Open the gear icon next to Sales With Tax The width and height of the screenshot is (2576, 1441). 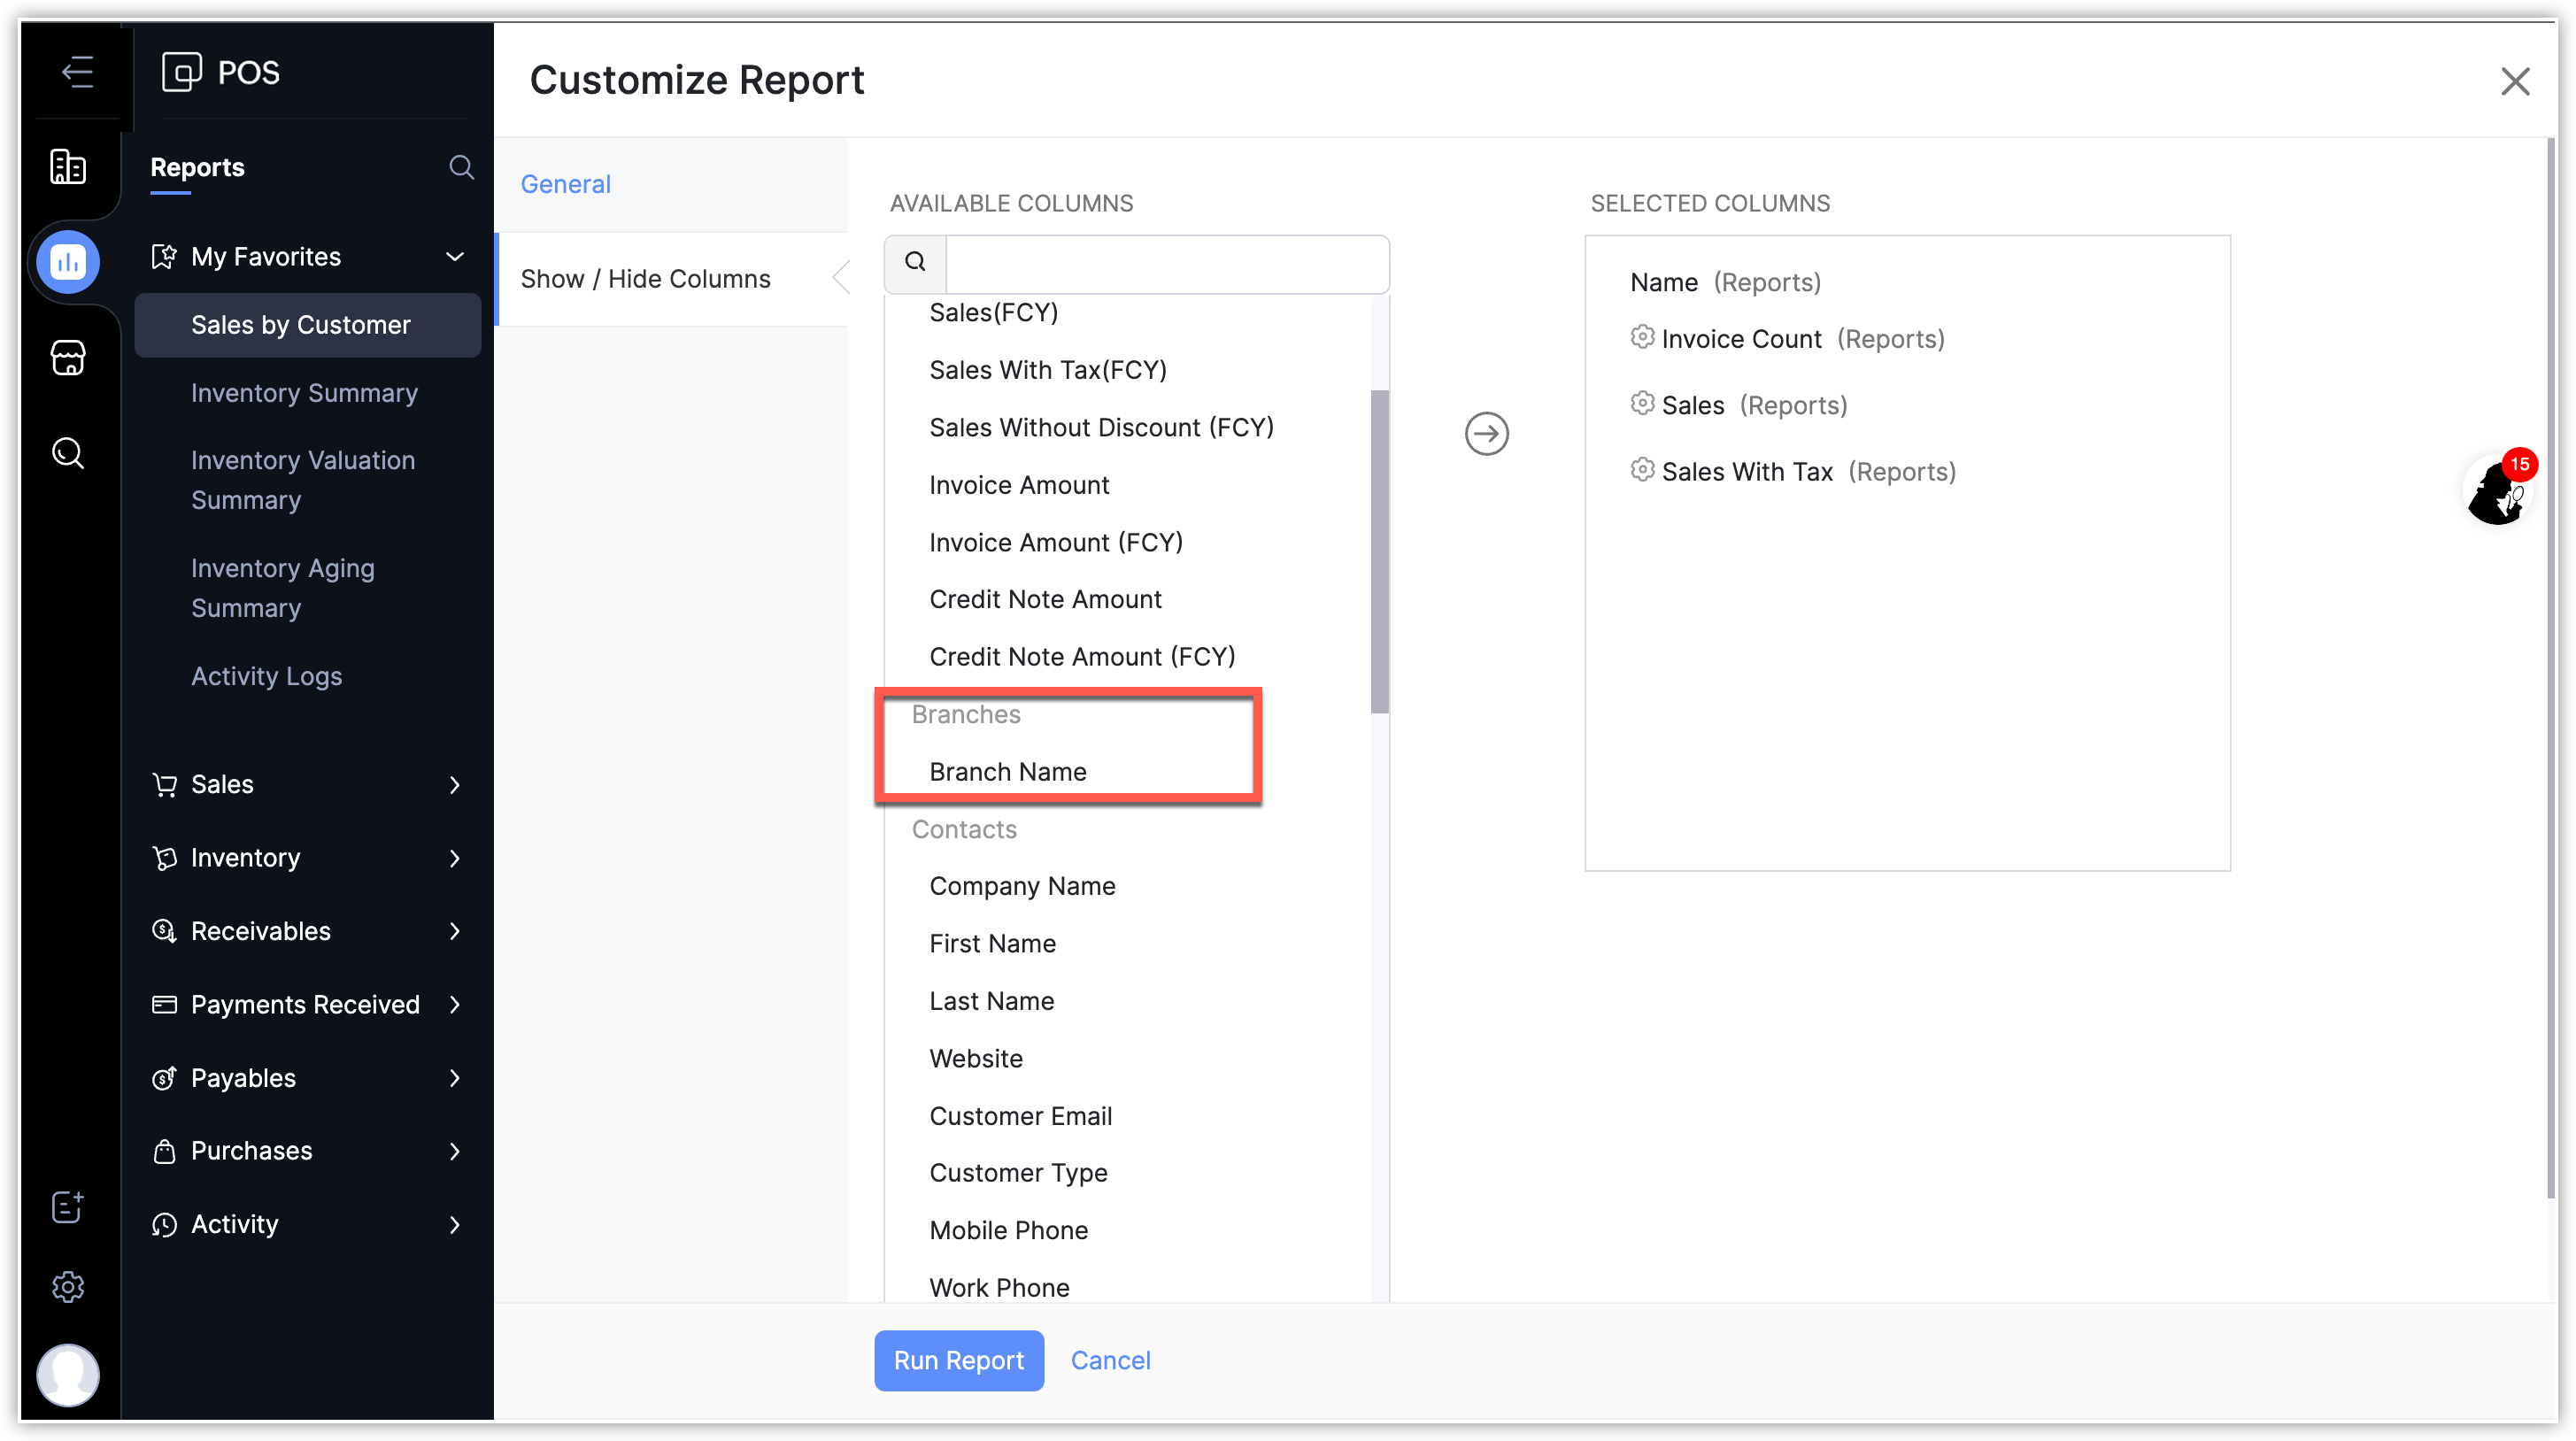[x=1642, y=470]
